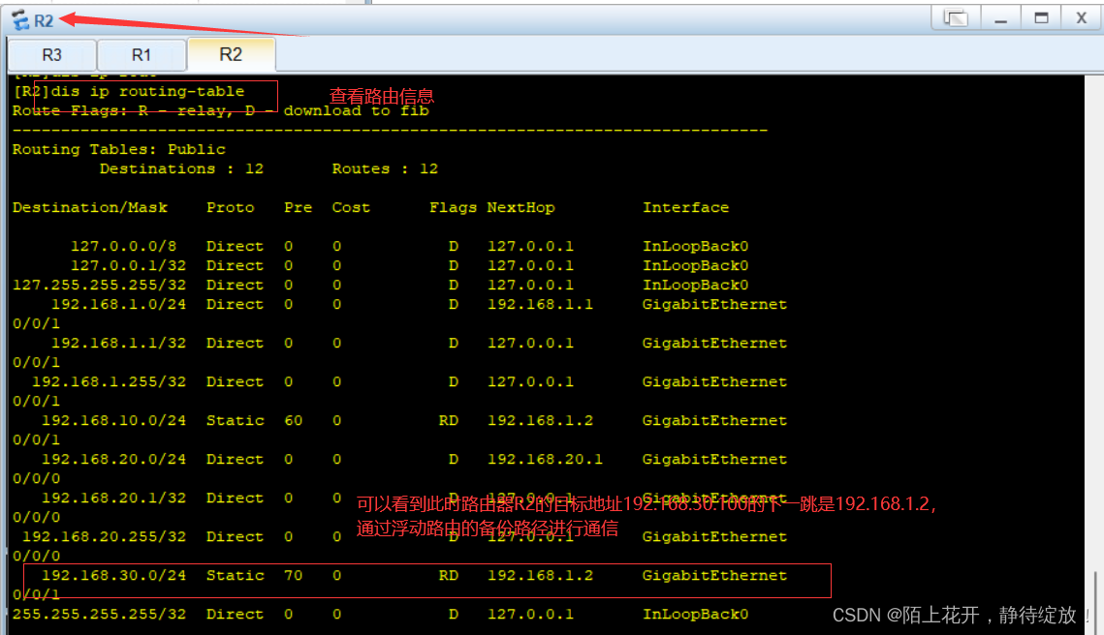Click the 'dis ip routing-table' command text
1104x635 pixels.
[148, 91]
